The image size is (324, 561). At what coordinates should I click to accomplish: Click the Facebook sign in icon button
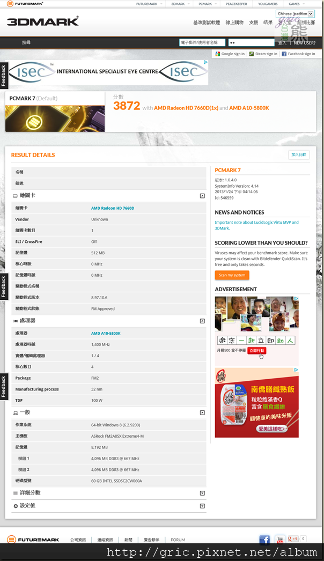point(298,54)
